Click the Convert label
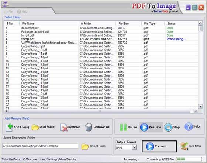 [x=160, y=146]
